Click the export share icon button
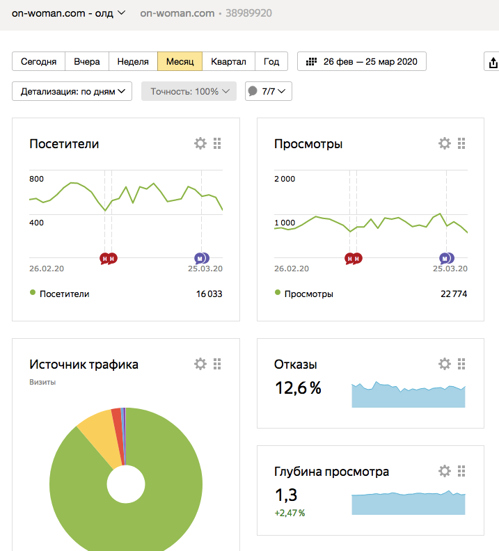Viewport: 499px width, 551px height. tap(493, 62)
